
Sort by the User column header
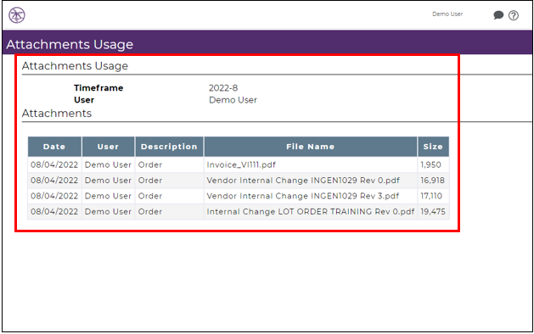(x=109, y=147)
